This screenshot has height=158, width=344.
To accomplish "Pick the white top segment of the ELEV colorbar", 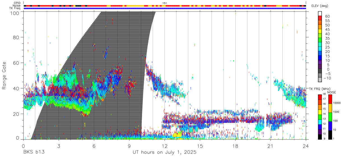I will click(x=320, y=13).
